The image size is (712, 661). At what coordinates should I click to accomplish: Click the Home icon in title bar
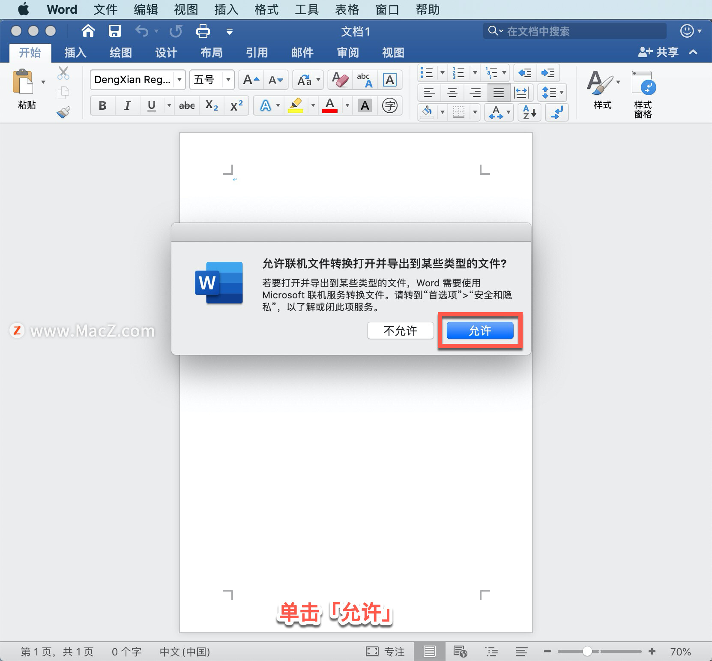88,31
